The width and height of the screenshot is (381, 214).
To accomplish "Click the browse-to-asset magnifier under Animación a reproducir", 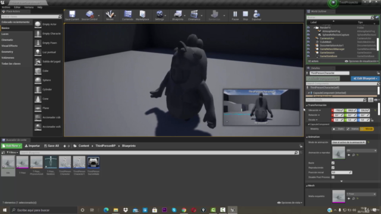I will (x=354, y=155).
